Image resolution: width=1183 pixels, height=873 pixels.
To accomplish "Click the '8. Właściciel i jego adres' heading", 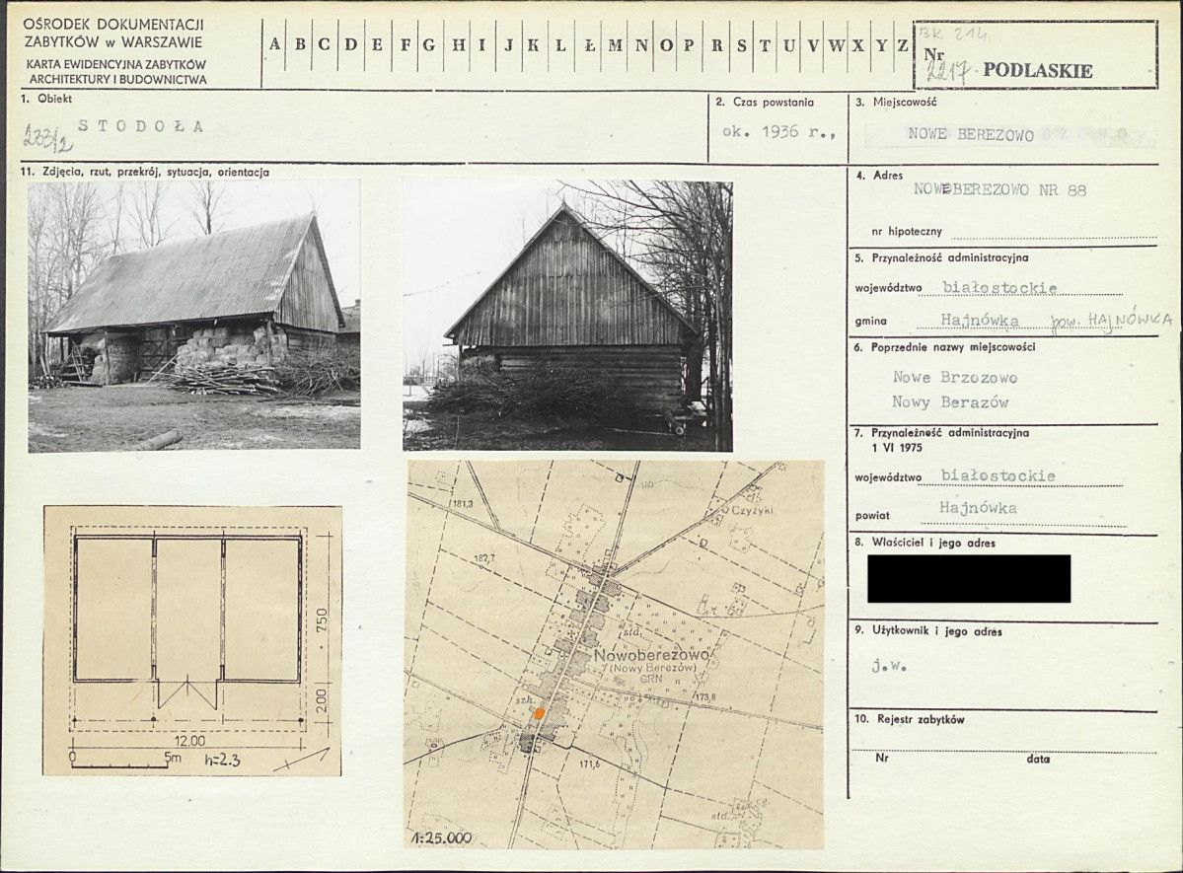I will tap(924, 543).
